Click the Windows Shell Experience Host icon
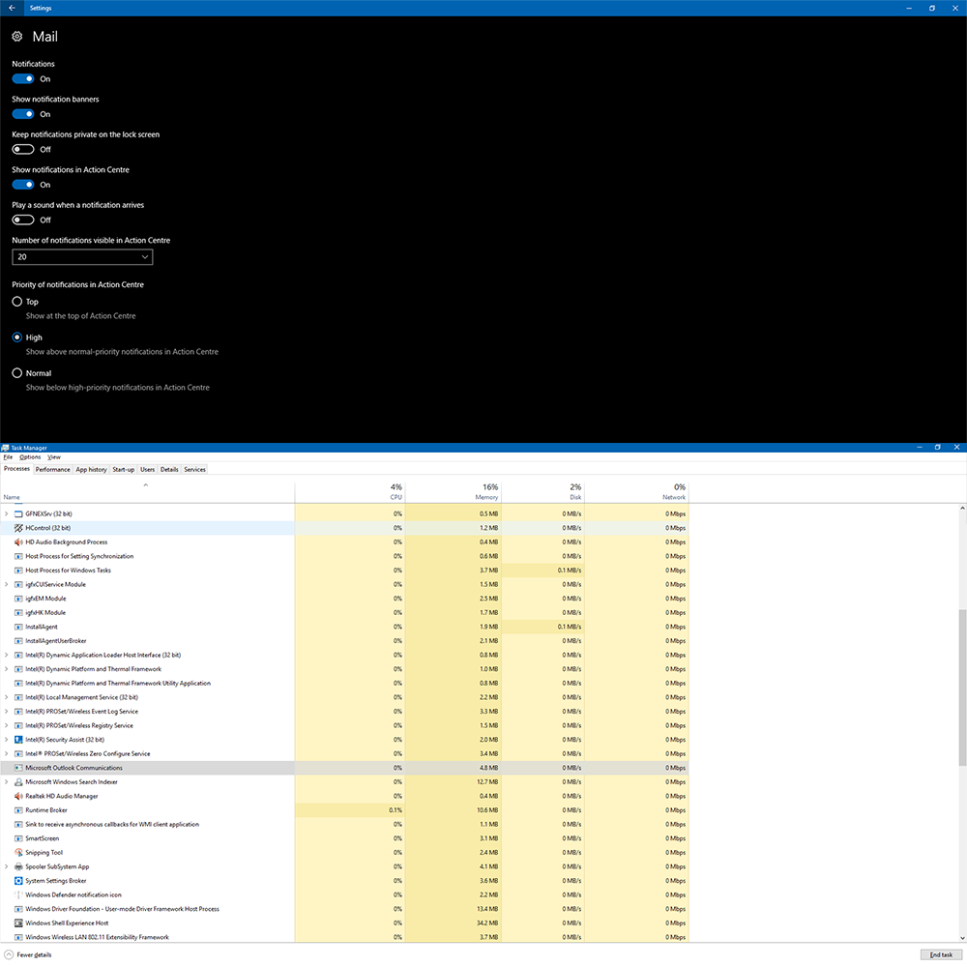The height and width of the screenshot is (967, 967). [18, 923]
